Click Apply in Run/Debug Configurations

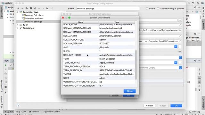163,106
